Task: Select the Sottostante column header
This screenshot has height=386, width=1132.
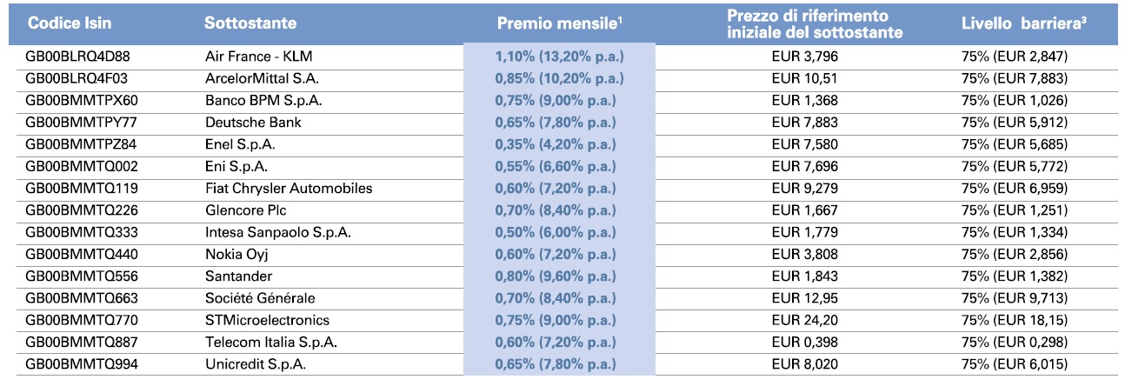Action: pyautogui.click(x=250, y=24)
